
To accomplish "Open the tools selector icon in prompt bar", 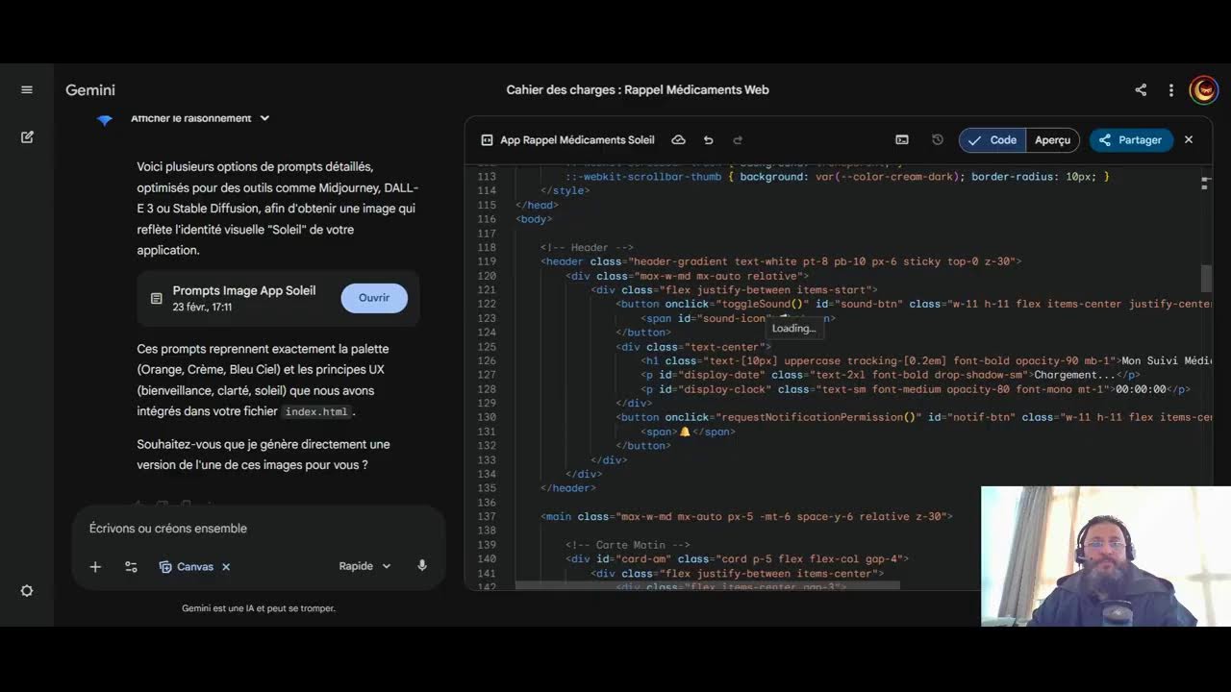I will (131, 566).
